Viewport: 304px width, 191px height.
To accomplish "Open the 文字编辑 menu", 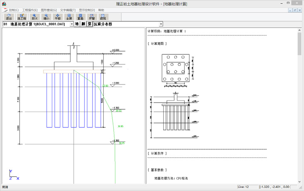I will click(x=68, y=10).
